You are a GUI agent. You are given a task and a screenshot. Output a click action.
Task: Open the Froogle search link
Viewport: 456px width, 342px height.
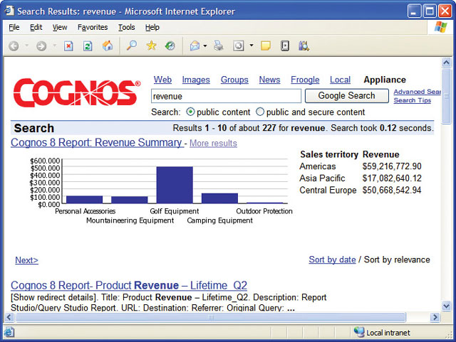click(x=305, y=80)
